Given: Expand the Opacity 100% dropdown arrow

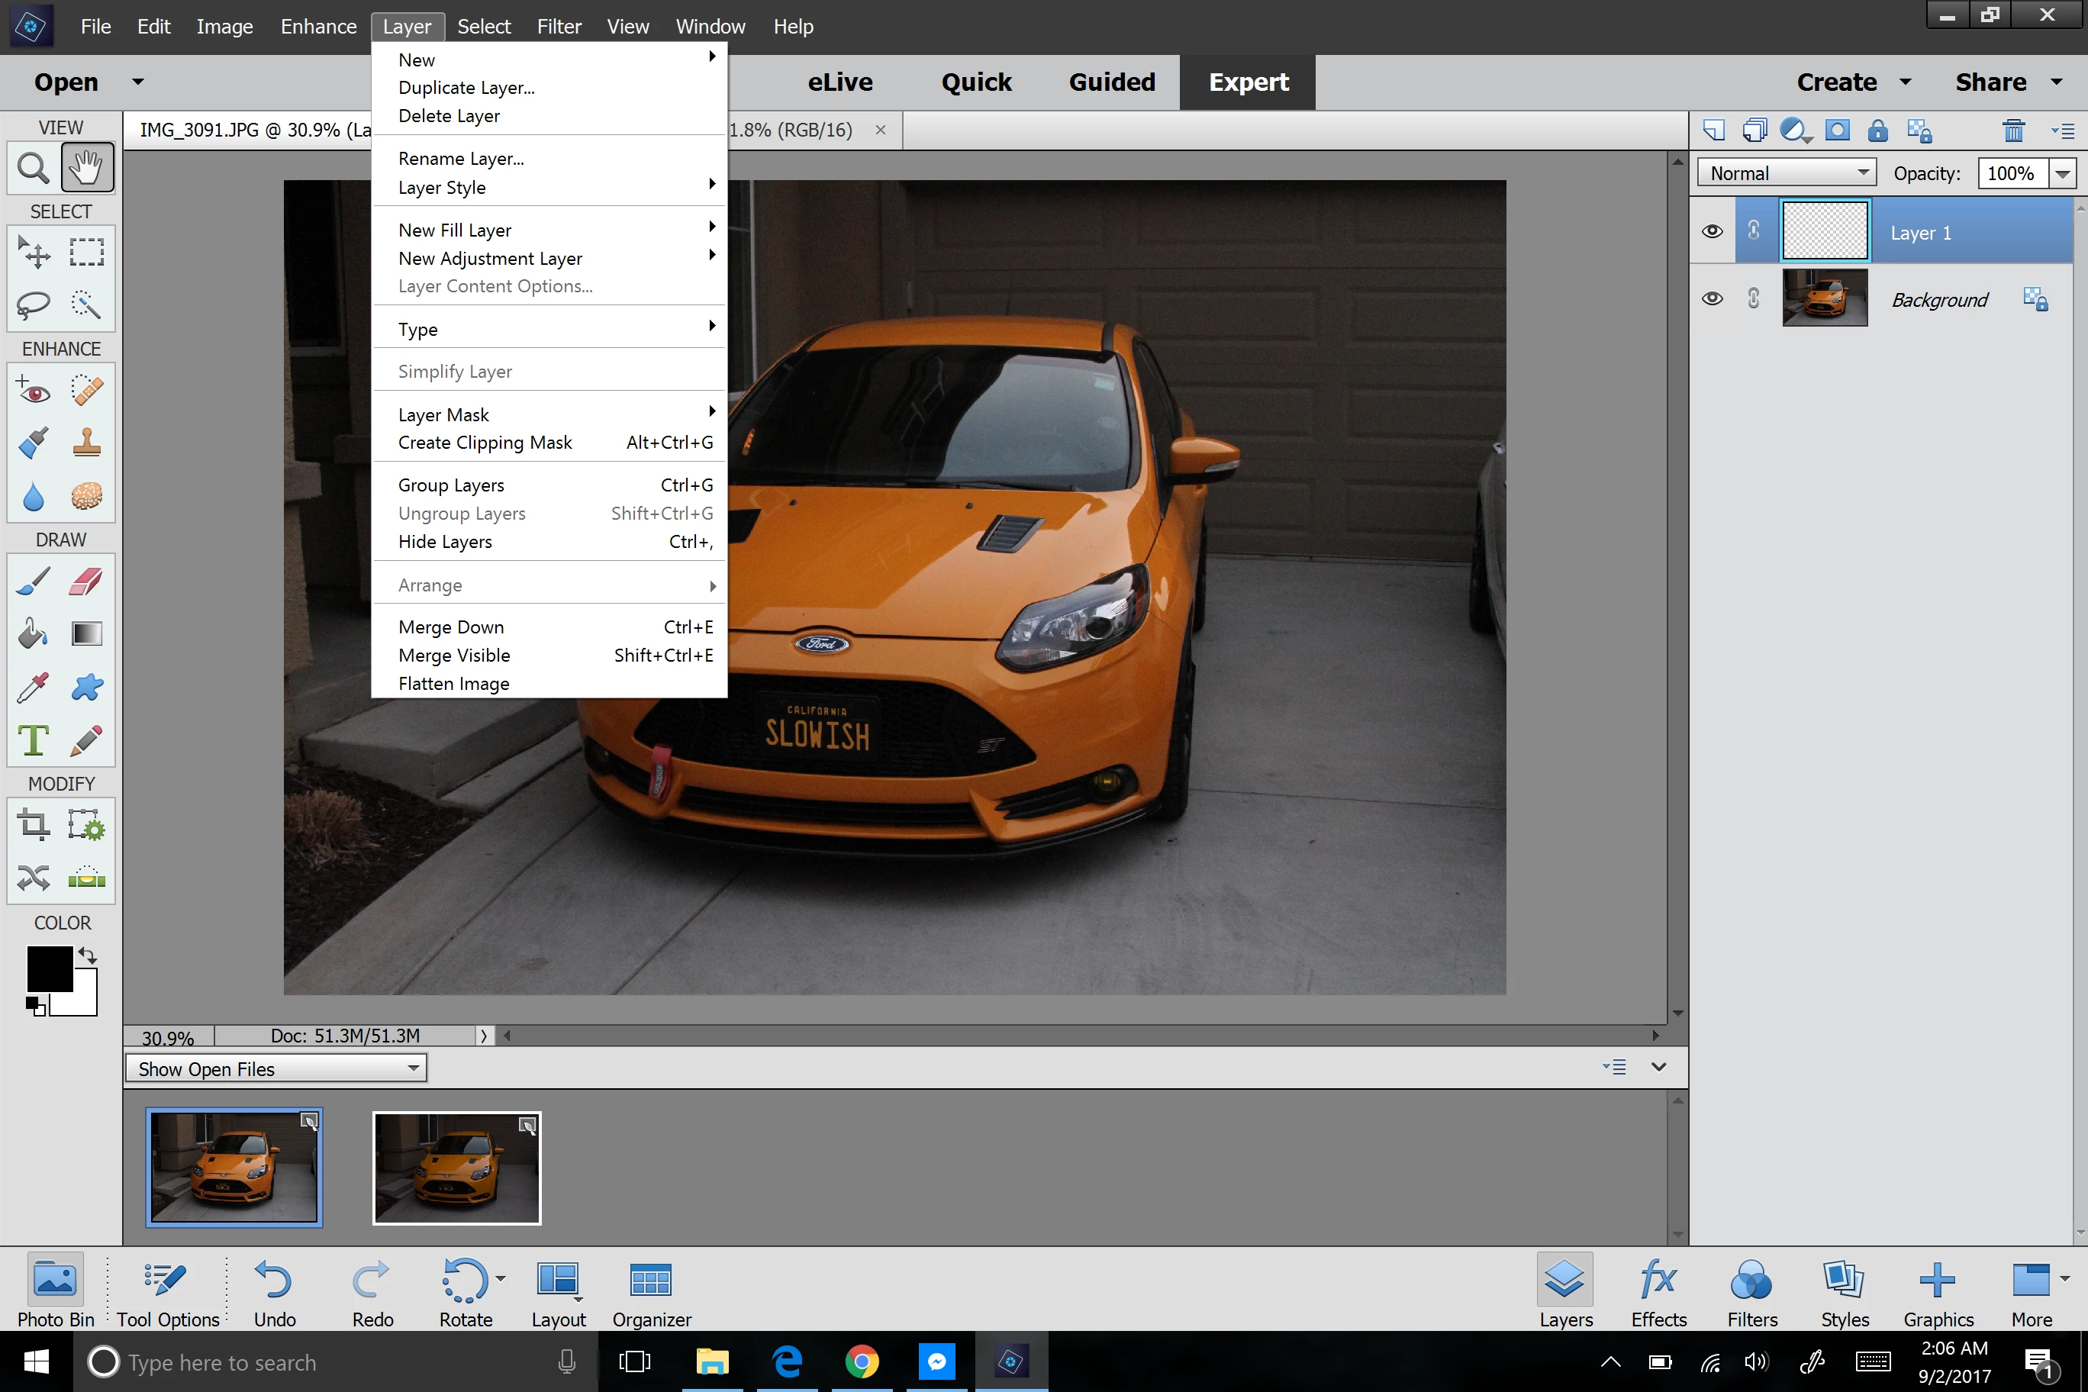Looking at the screenshot, I should tap(2063, 173).
